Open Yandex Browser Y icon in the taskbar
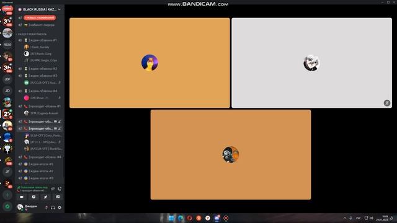397x223 pixels. tap(208, 218)
